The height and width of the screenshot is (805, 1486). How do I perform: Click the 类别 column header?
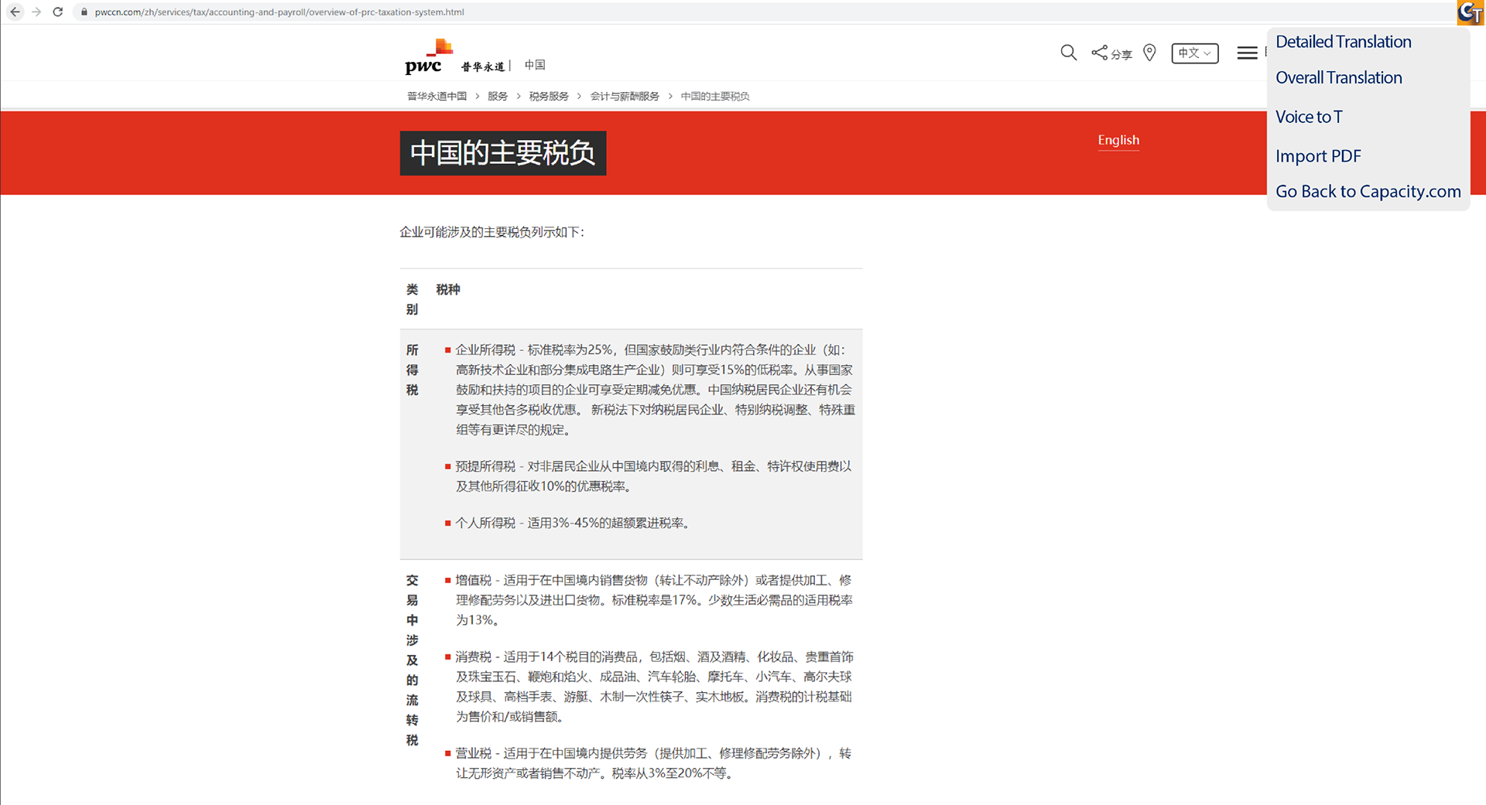point(413,299)
